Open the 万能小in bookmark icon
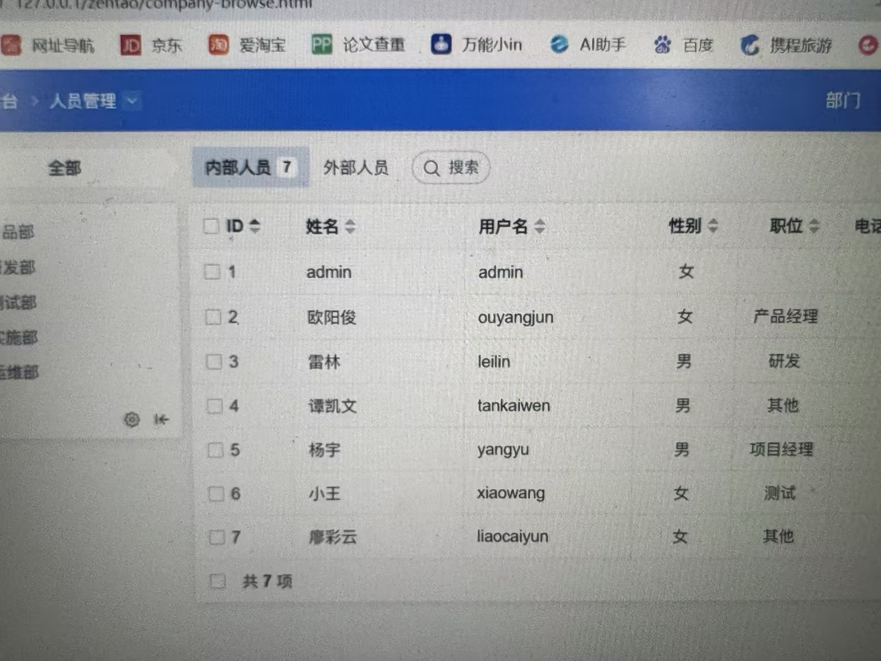Viewport: 881px width, 661px height. coord(441,44)
